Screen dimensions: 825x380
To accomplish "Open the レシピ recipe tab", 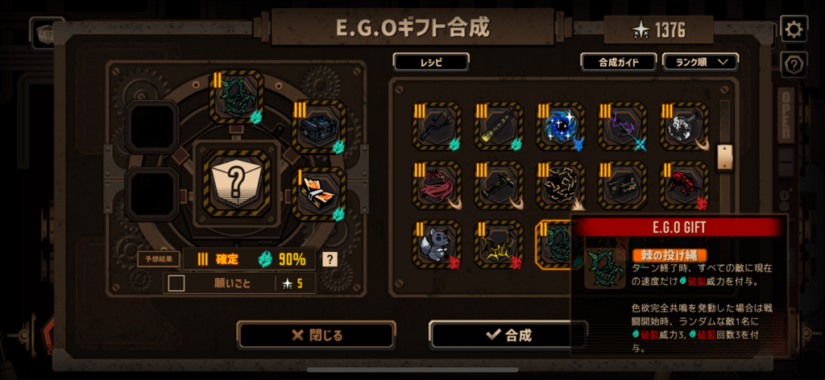I will (x=431, y=62).
